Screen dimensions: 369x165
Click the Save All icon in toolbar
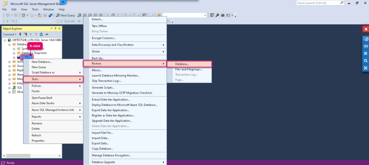tap(50, 15)
